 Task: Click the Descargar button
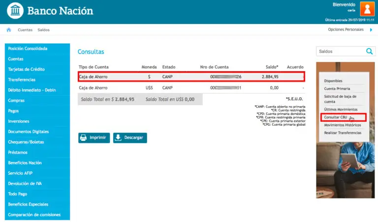(130, 138)
